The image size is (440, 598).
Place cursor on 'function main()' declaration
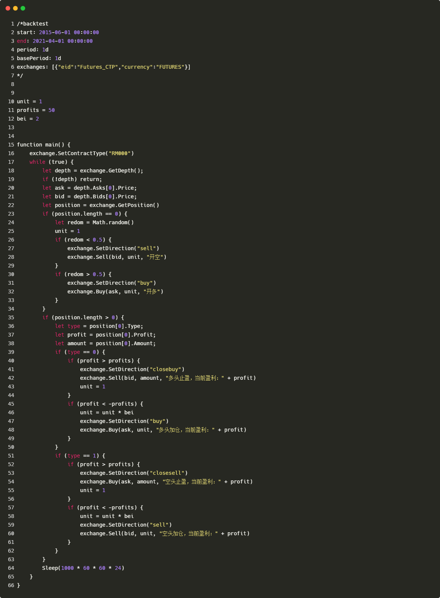click(x=44, y=145)
